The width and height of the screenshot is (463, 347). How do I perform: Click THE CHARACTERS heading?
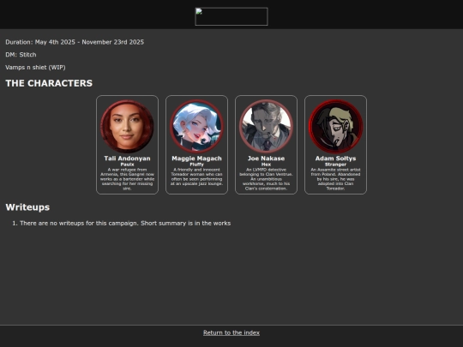point(49,83)
